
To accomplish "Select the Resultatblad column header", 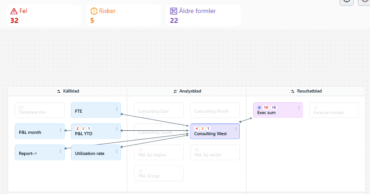I will pyautogui.click(x=306, y=91).
